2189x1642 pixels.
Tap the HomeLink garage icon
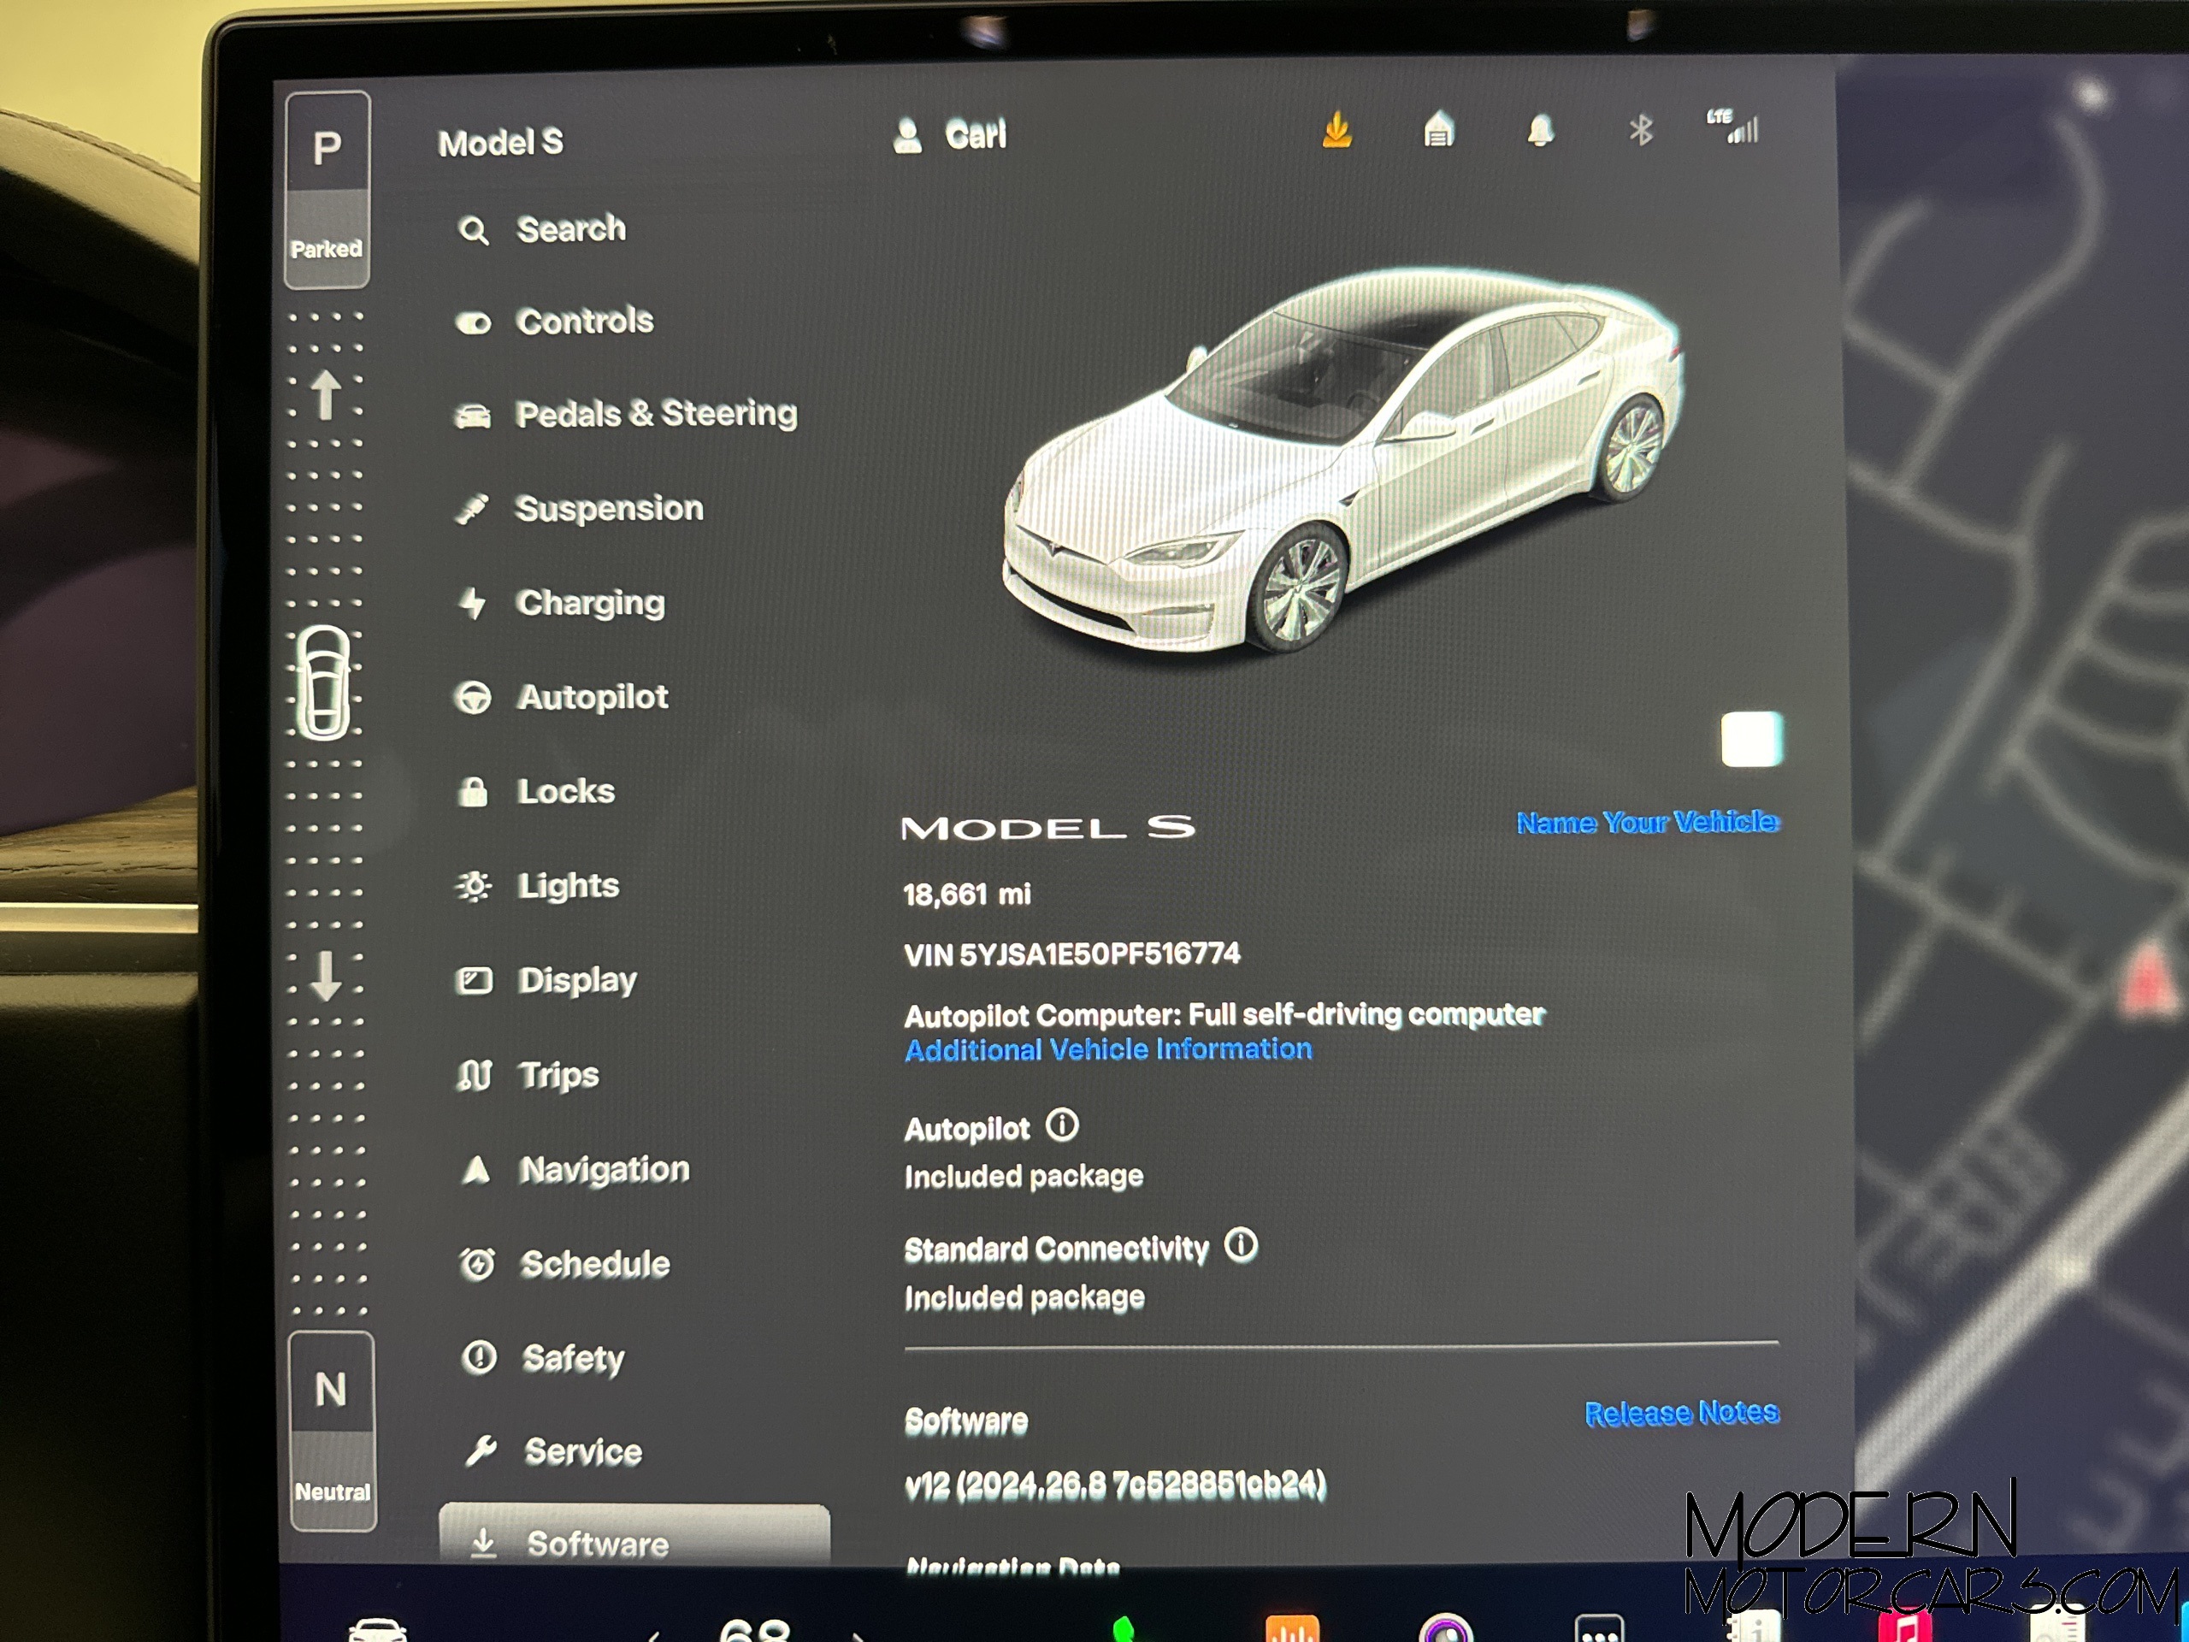(1439, 130)
